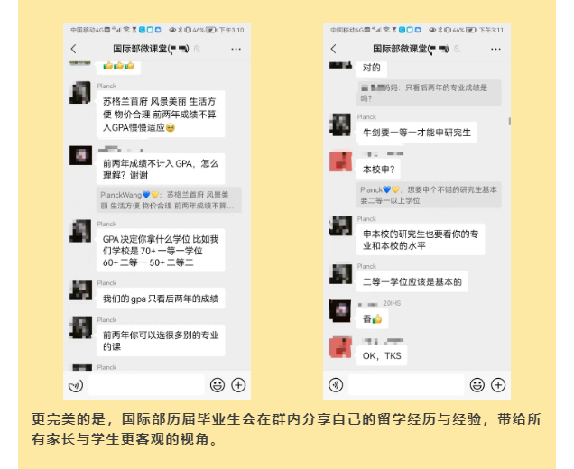Tap the back arrow in right chat
The image size is (574, 469).
tap(334, 49)
